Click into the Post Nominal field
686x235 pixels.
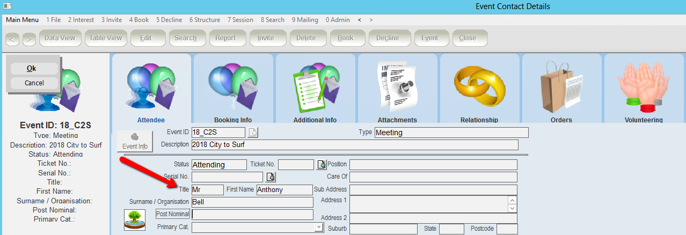click(252, 215)
